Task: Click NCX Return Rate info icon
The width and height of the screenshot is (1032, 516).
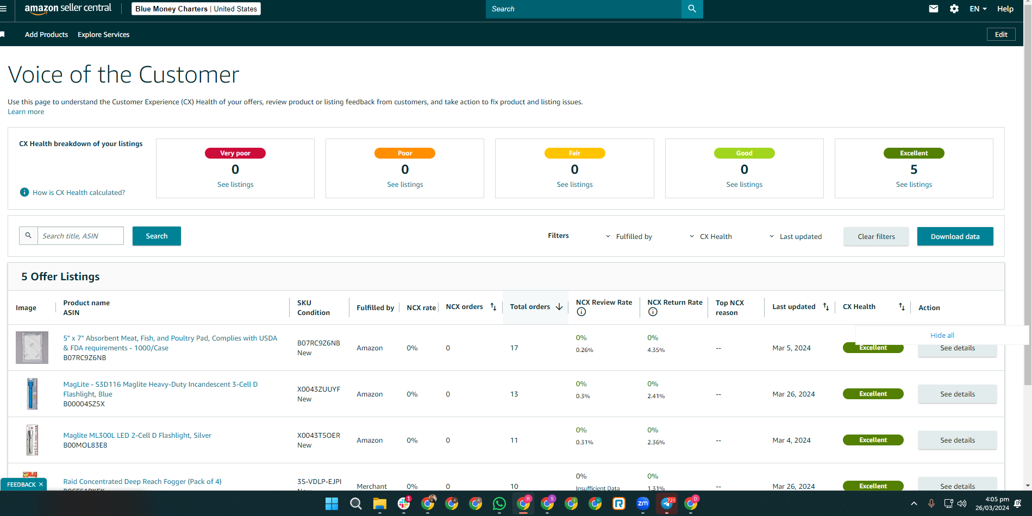Action: (653, 312)
